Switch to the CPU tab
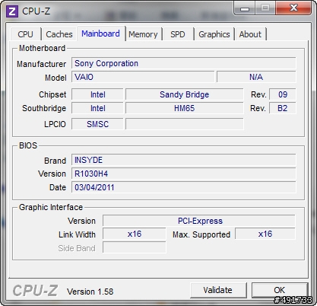Image resolution: width=317 pixels, height=306 pixels. coord(25,34)
